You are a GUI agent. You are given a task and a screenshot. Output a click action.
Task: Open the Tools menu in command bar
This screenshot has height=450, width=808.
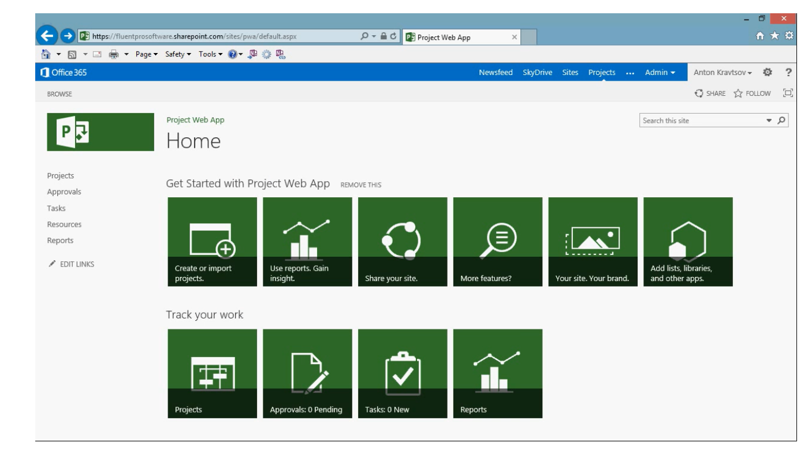click(210, 54)
